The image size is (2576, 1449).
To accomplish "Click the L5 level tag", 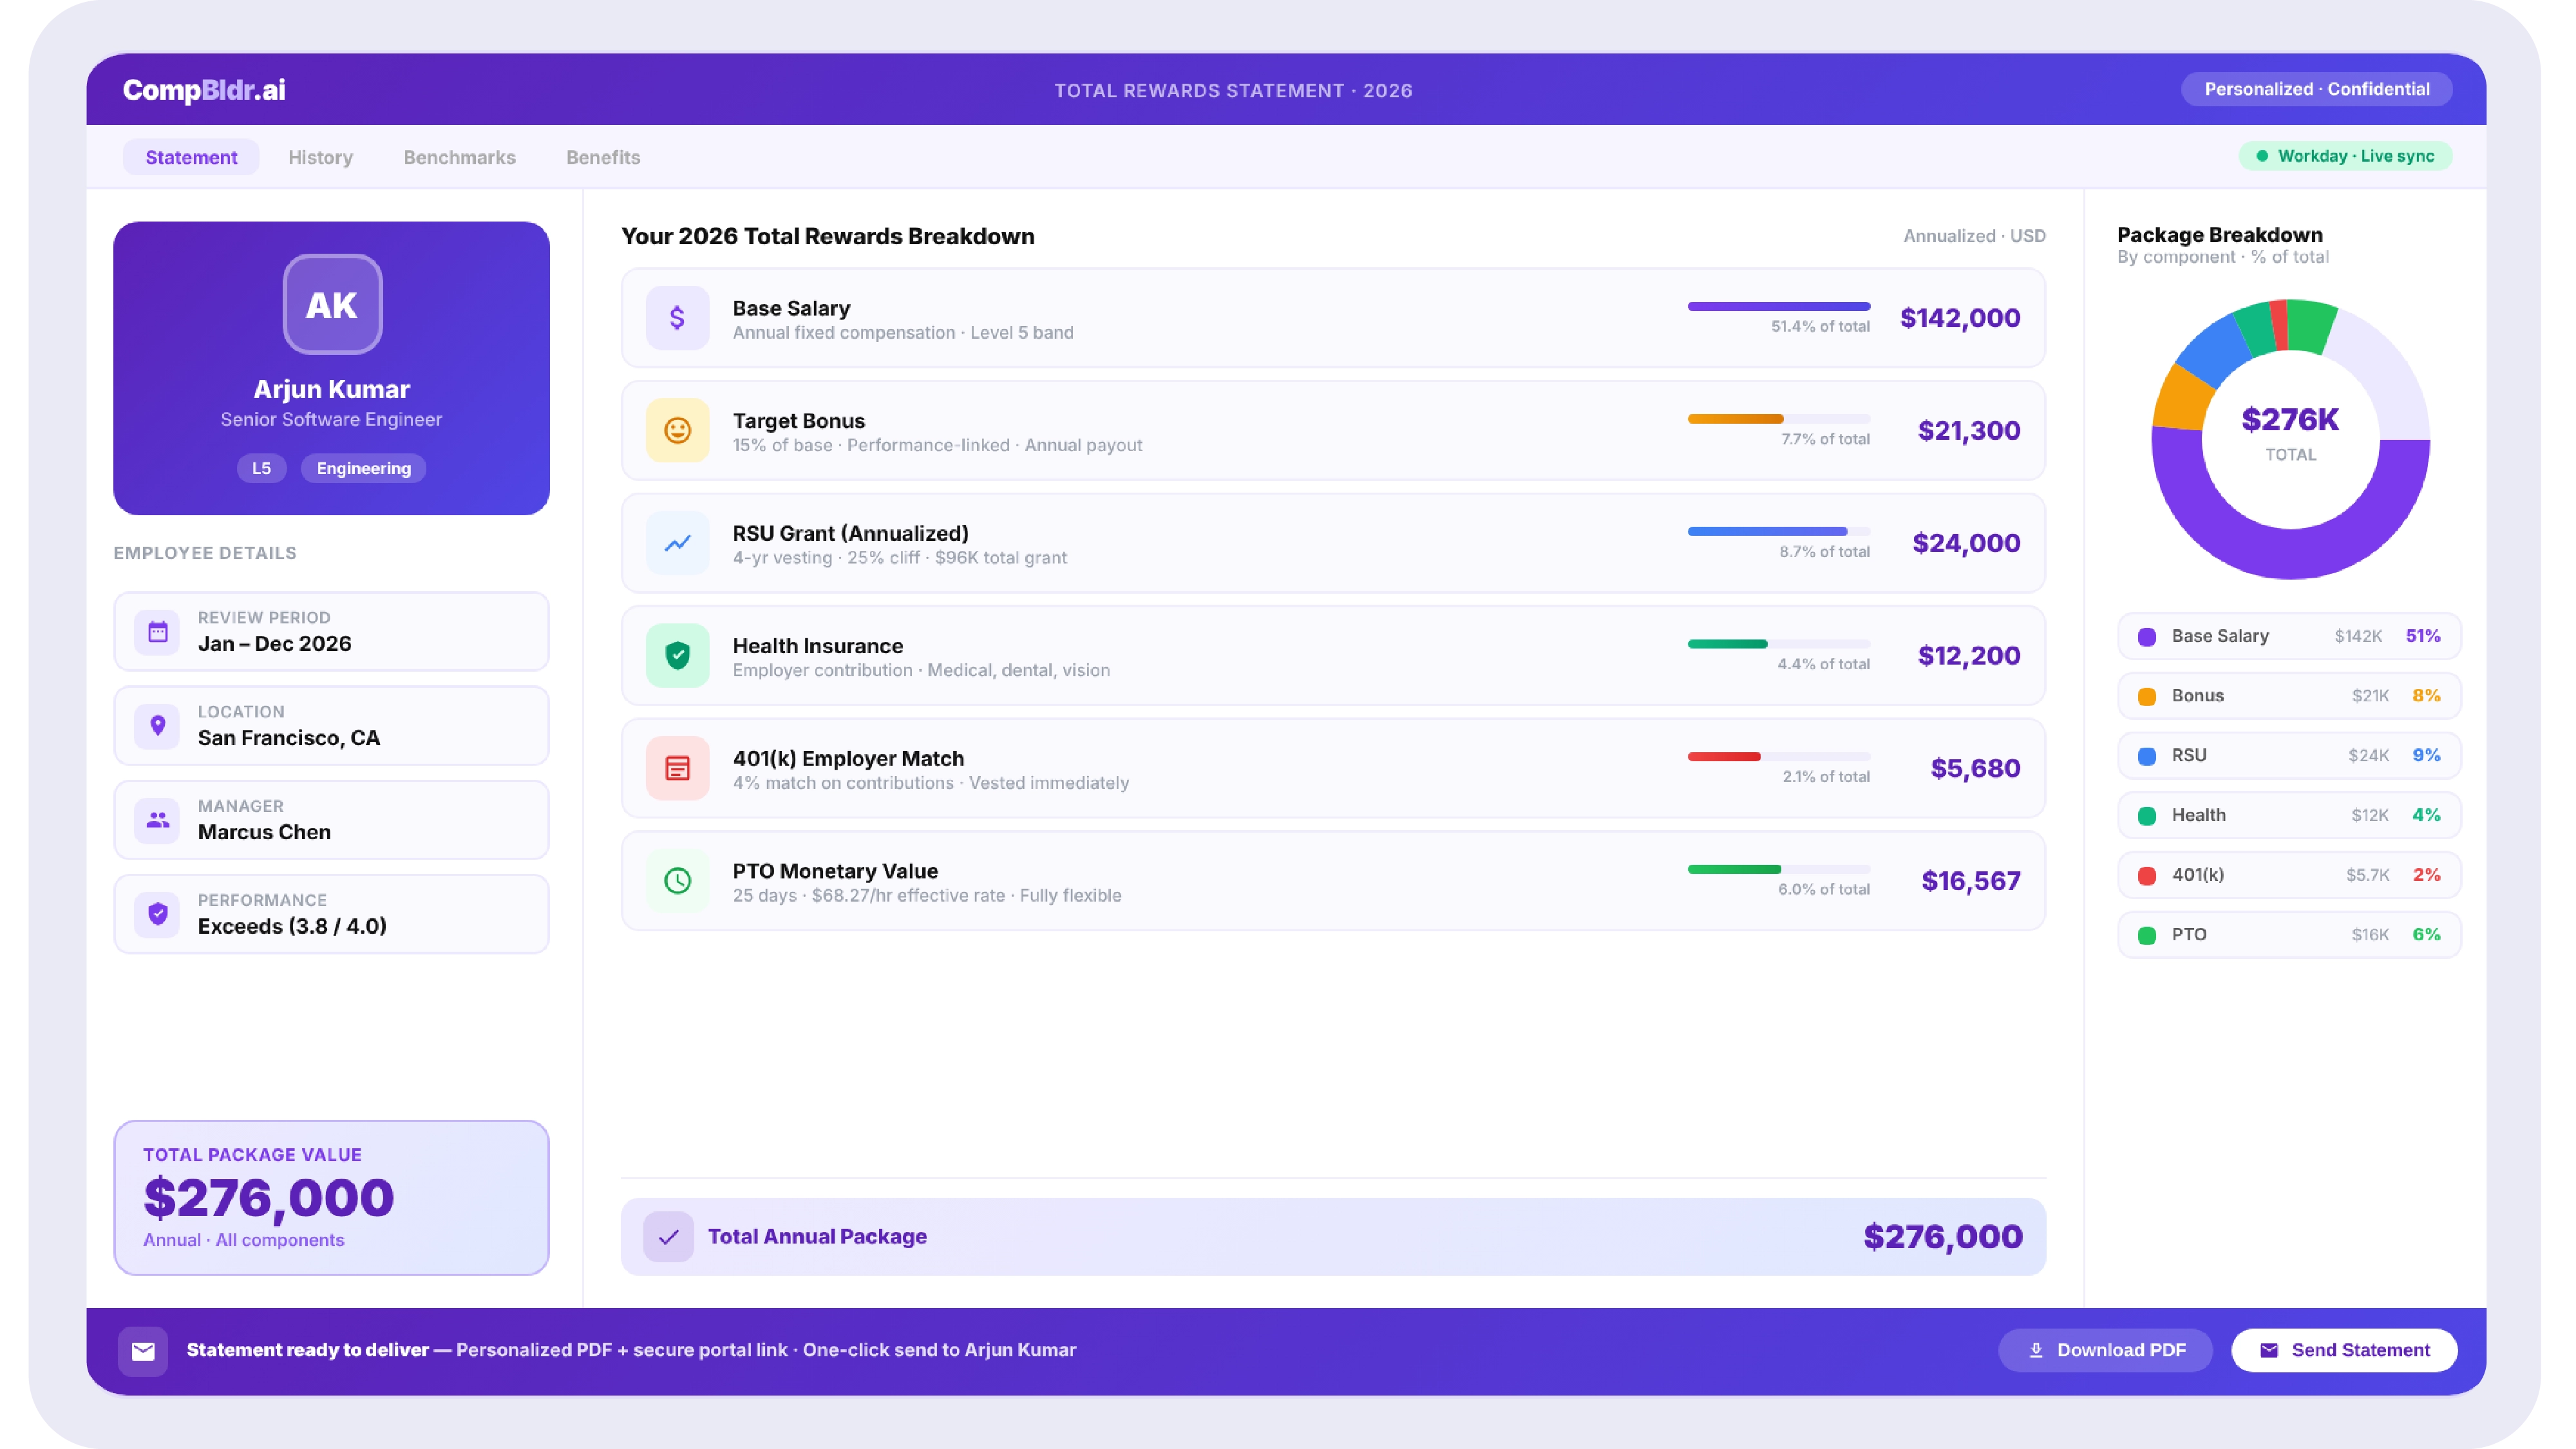I will click(x=261, y=468).
